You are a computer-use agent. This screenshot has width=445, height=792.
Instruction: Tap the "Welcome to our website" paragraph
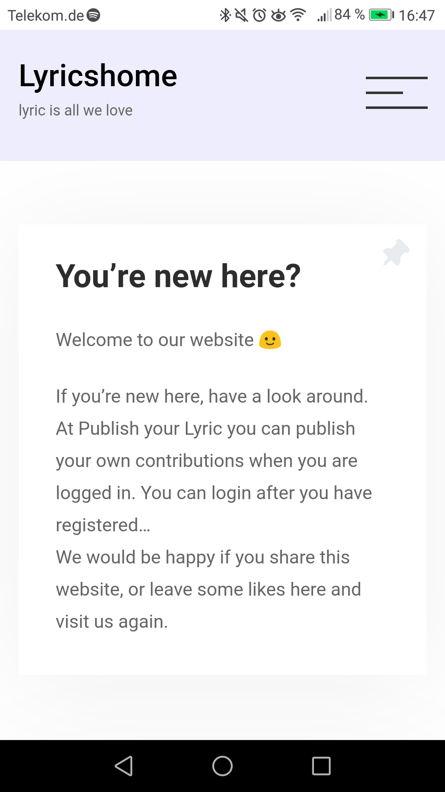coord(155,340)
